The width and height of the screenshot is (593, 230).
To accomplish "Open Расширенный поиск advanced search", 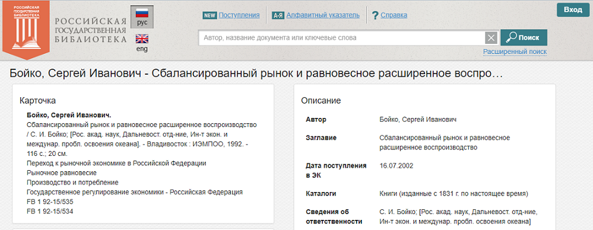I will coord(515,52).
